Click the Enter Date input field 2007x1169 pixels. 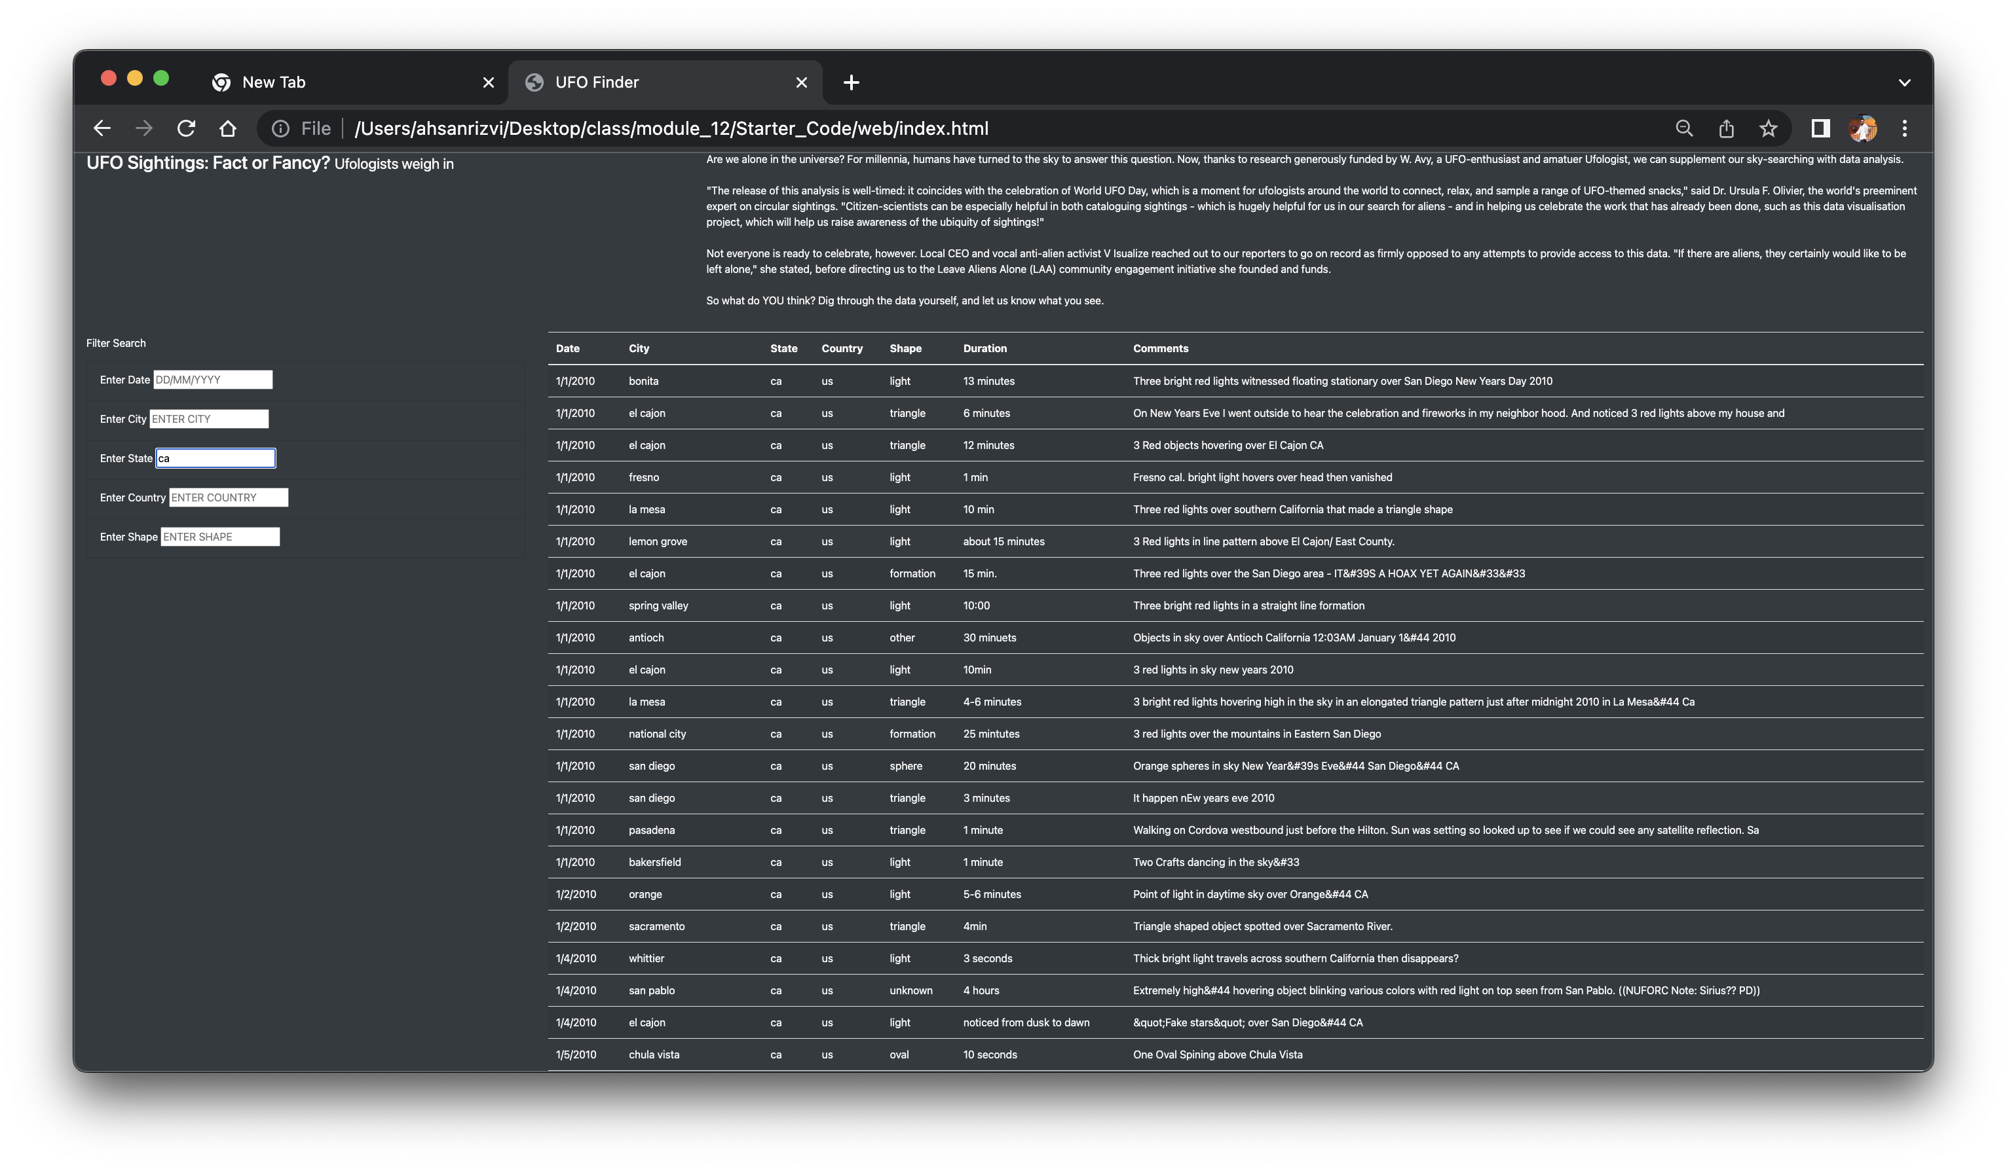click(213, 380)
